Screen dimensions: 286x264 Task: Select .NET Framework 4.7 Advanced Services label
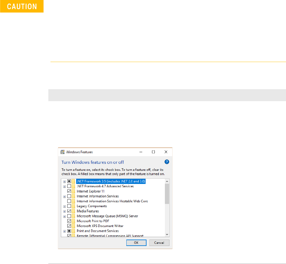[105, 186]
